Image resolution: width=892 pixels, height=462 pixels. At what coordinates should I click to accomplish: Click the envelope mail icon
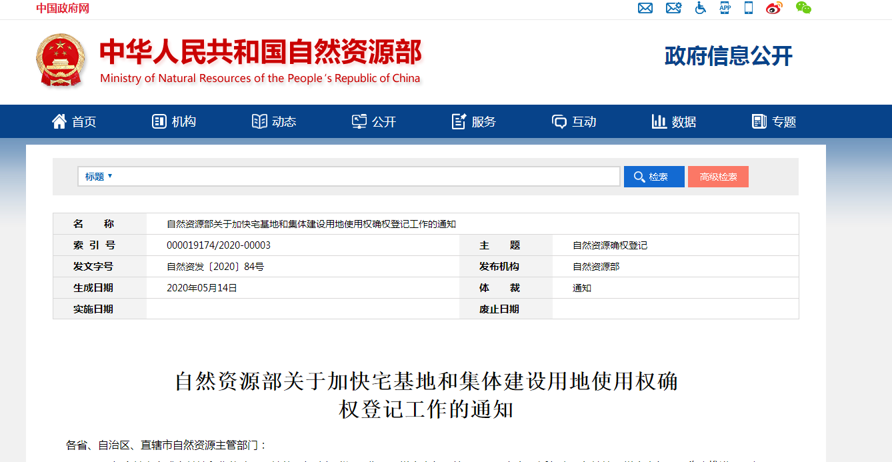point(645,8)
